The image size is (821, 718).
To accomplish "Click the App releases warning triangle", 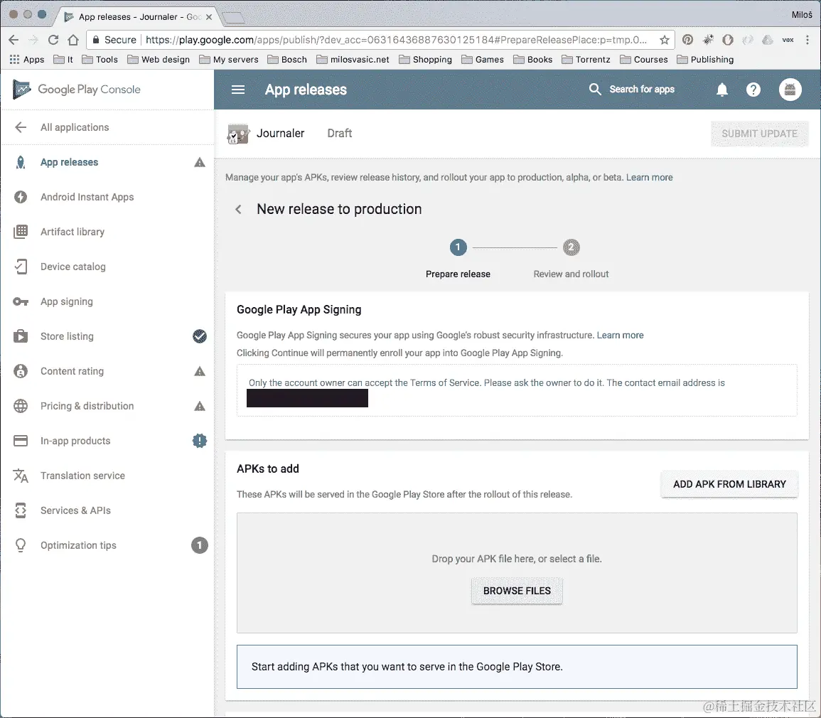I will pos(200,162).
